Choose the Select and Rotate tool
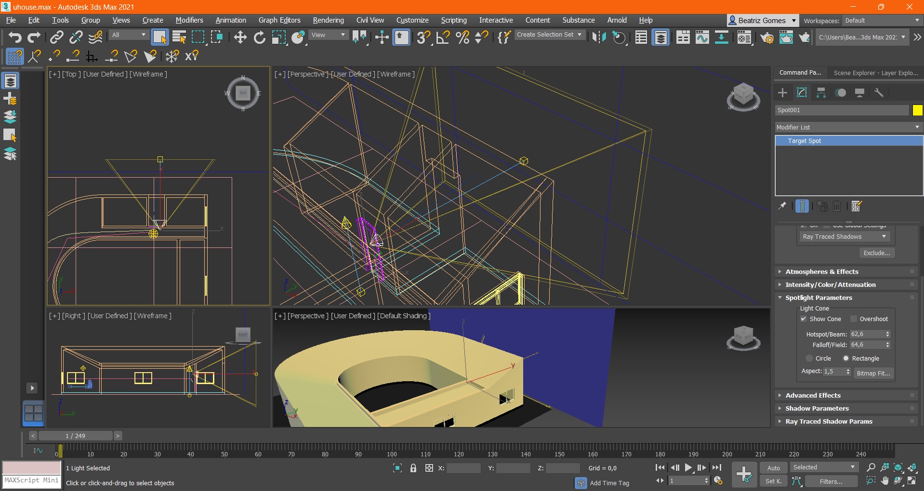This screenshot has height=491, width=924. coord(259,37)
